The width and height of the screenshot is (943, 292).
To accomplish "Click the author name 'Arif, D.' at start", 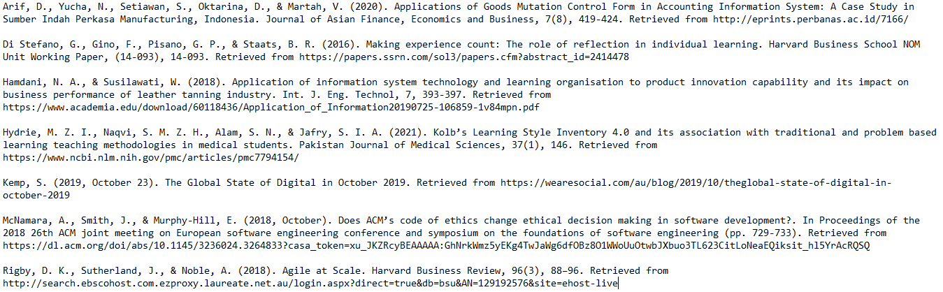I will coord(25,6).
